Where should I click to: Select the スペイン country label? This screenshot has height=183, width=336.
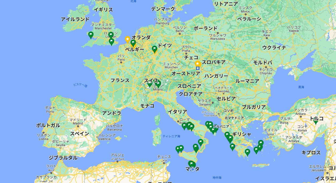(80, 134)
